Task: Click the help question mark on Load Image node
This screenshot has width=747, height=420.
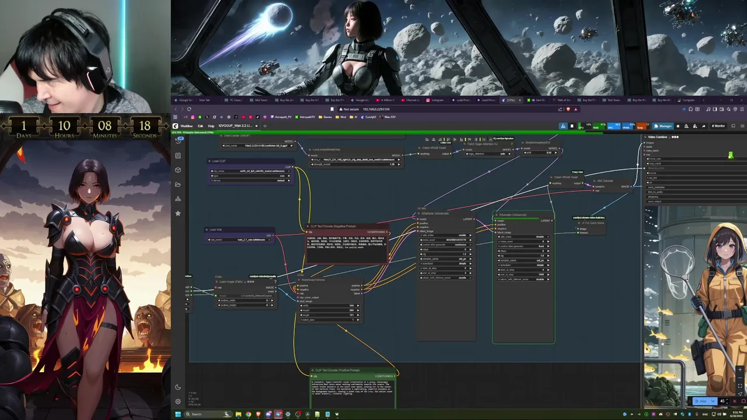Action: [x=275, y=282]
